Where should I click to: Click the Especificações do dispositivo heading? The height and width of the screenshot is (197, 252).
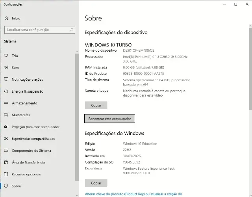(x=116, y=32)
